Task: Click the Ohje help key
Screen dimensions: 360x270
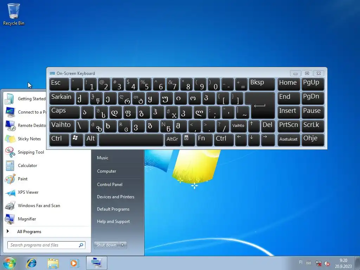Action: (313, 140)
